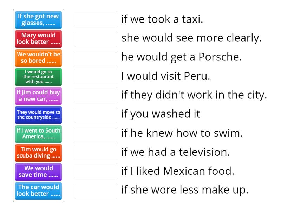Select the tile 'If I went to South America'
This screenshot has height=211, width=281.
(x=38, y=134)
